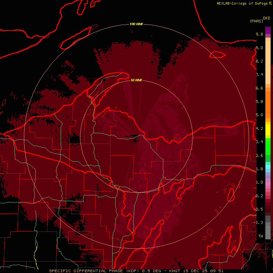Screen dimensions: 273x273
Task: Click the -1.3 value on the scale
Action: coord(258,223)
